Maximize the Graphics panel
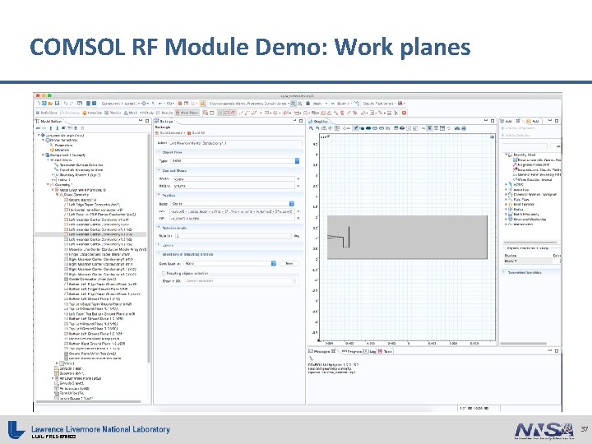592x444 pixels. coord(493,121)
